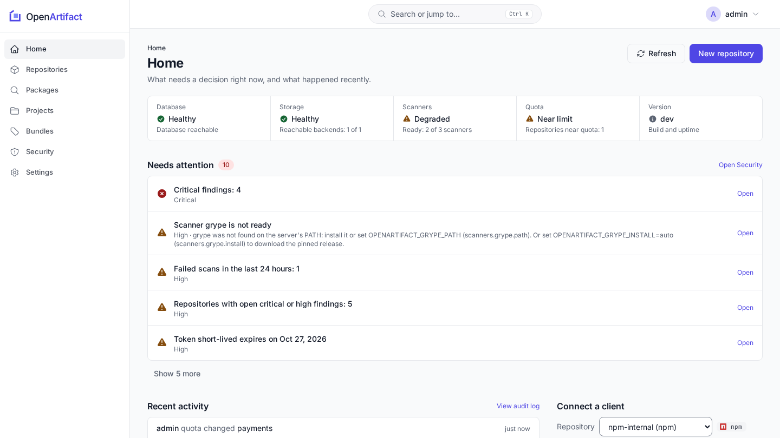Click the red critical findings error icon
780x438 pixels.
pyautogui.click(x=162, y=194)
